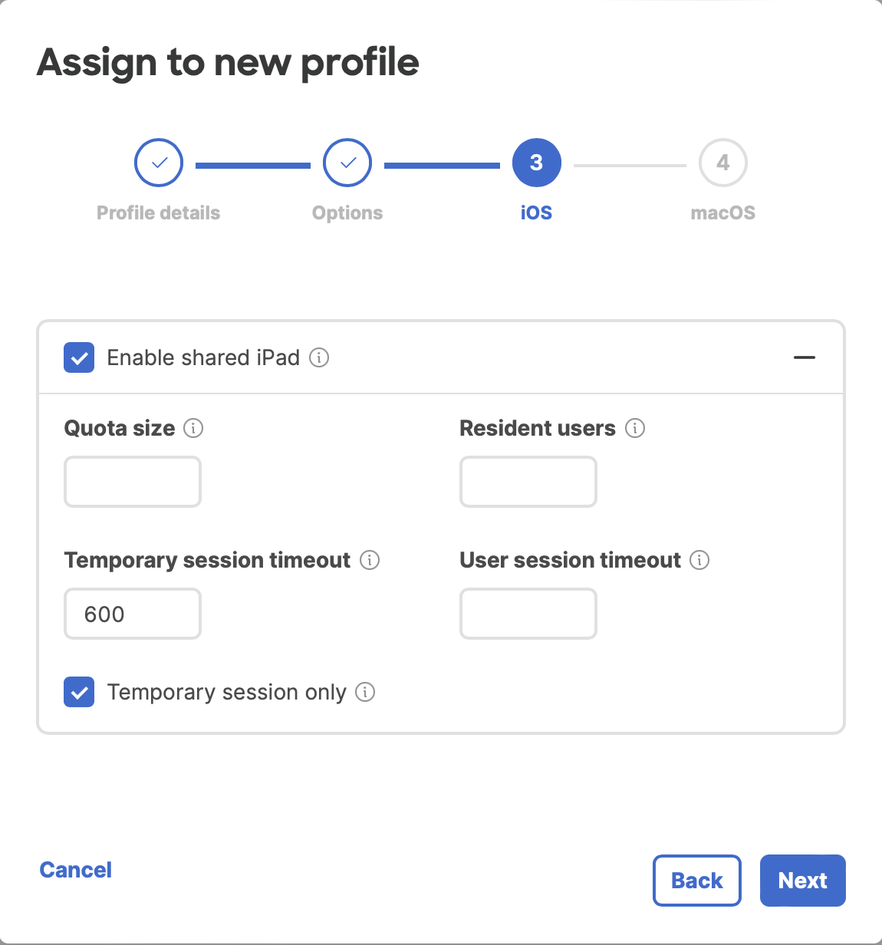Click the Quota size input field
Viewport: 882px width, 945px height.
click(x=132, y=482)
